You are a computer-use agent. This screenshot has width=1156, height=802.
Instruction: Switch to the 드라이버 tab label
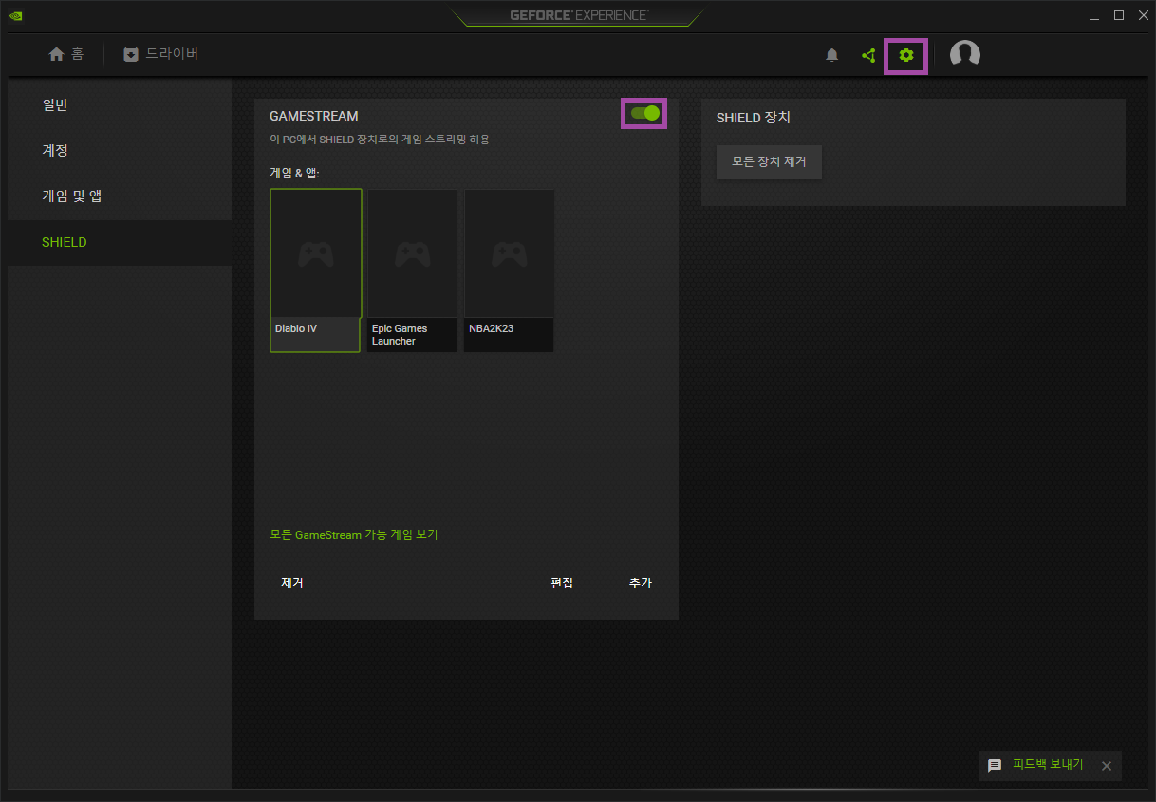click(172, 54)
